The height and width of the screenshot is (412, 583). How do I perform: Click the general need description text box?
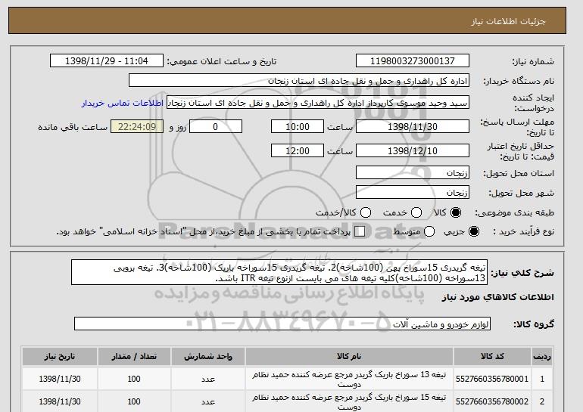tap(279, 272)
